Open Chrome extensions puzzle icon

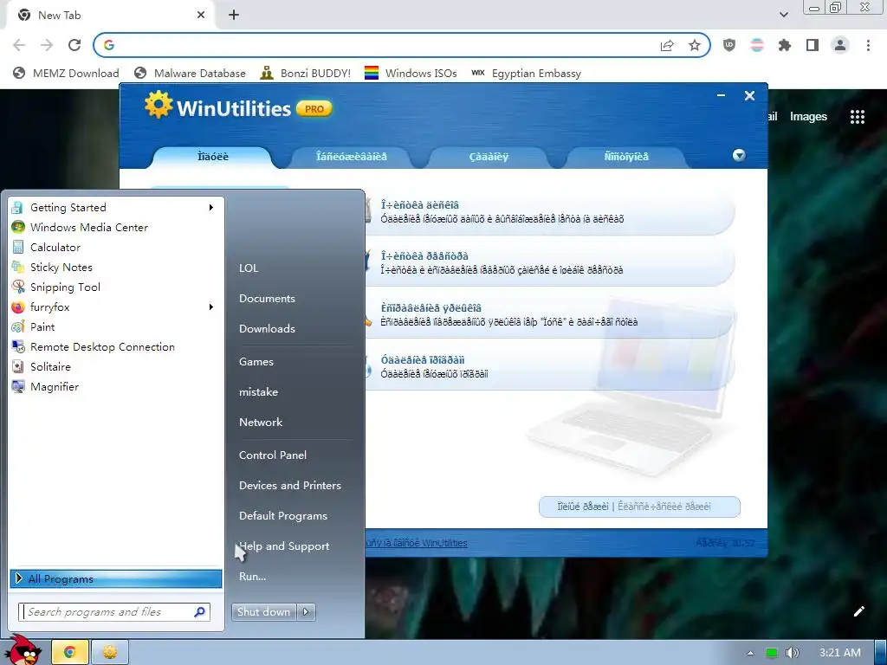[785, 45]
